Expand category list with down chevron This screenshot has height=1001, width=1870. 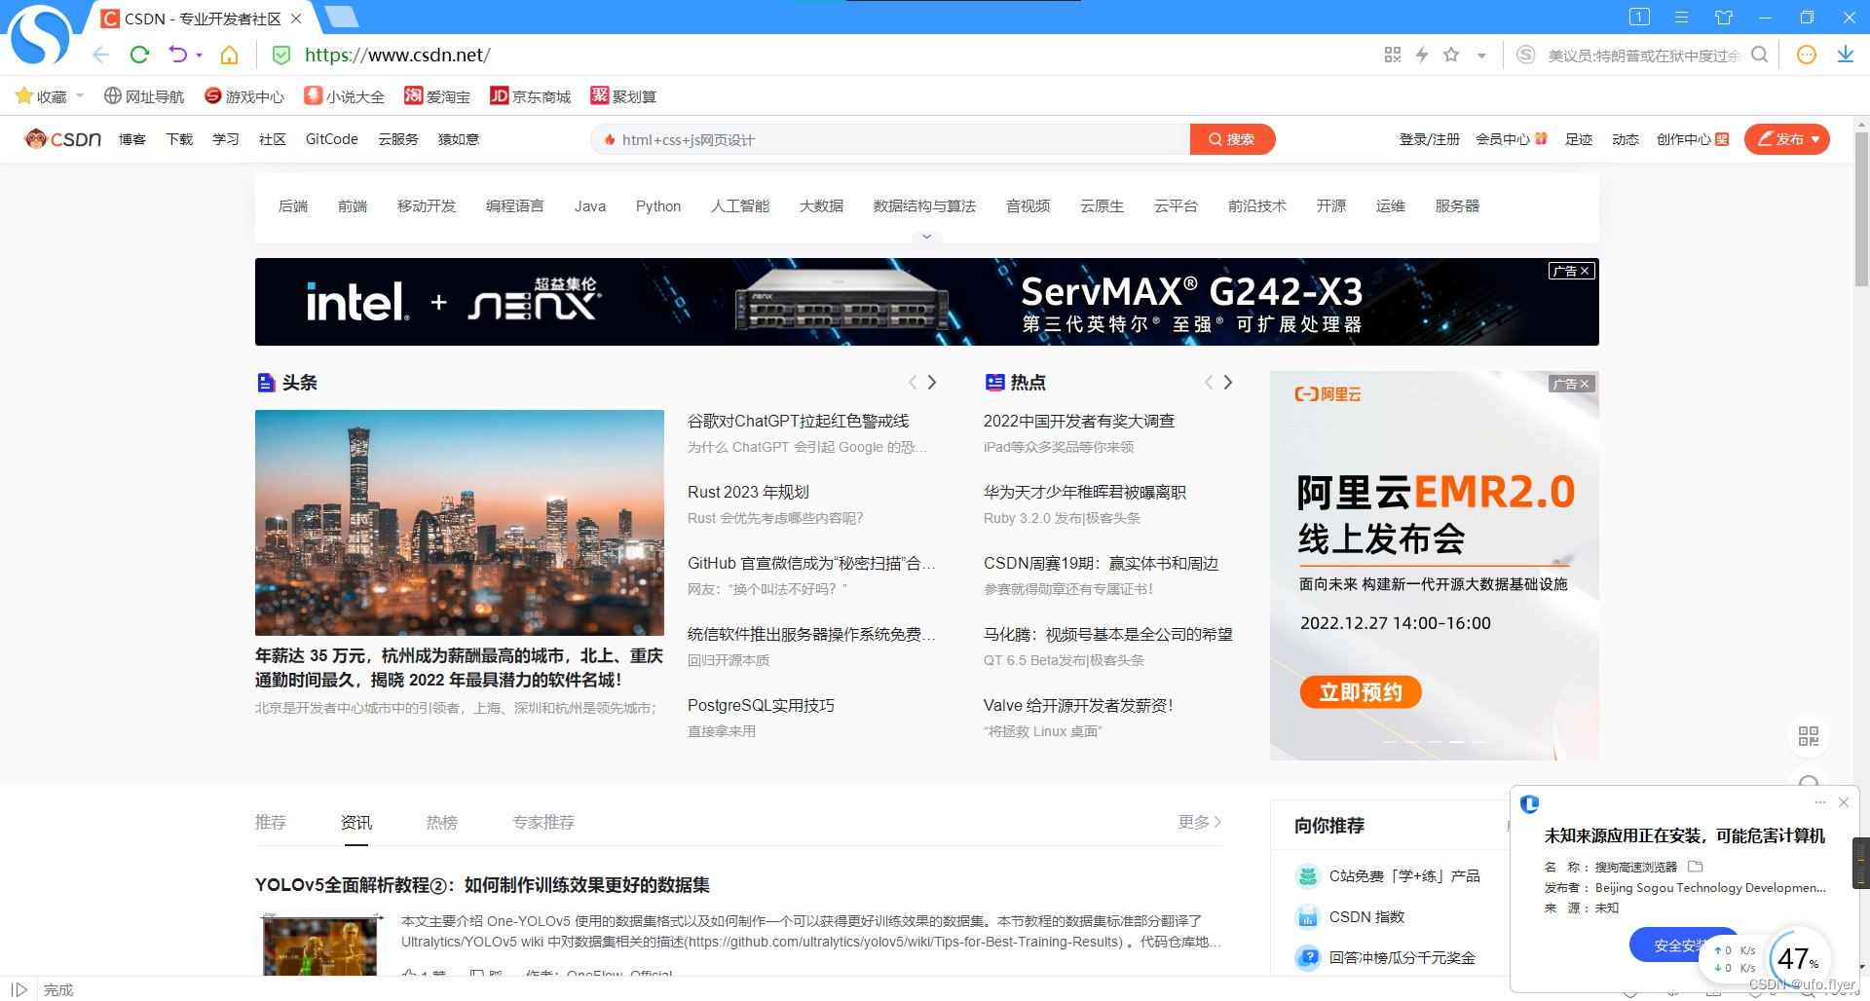(926, 236)
